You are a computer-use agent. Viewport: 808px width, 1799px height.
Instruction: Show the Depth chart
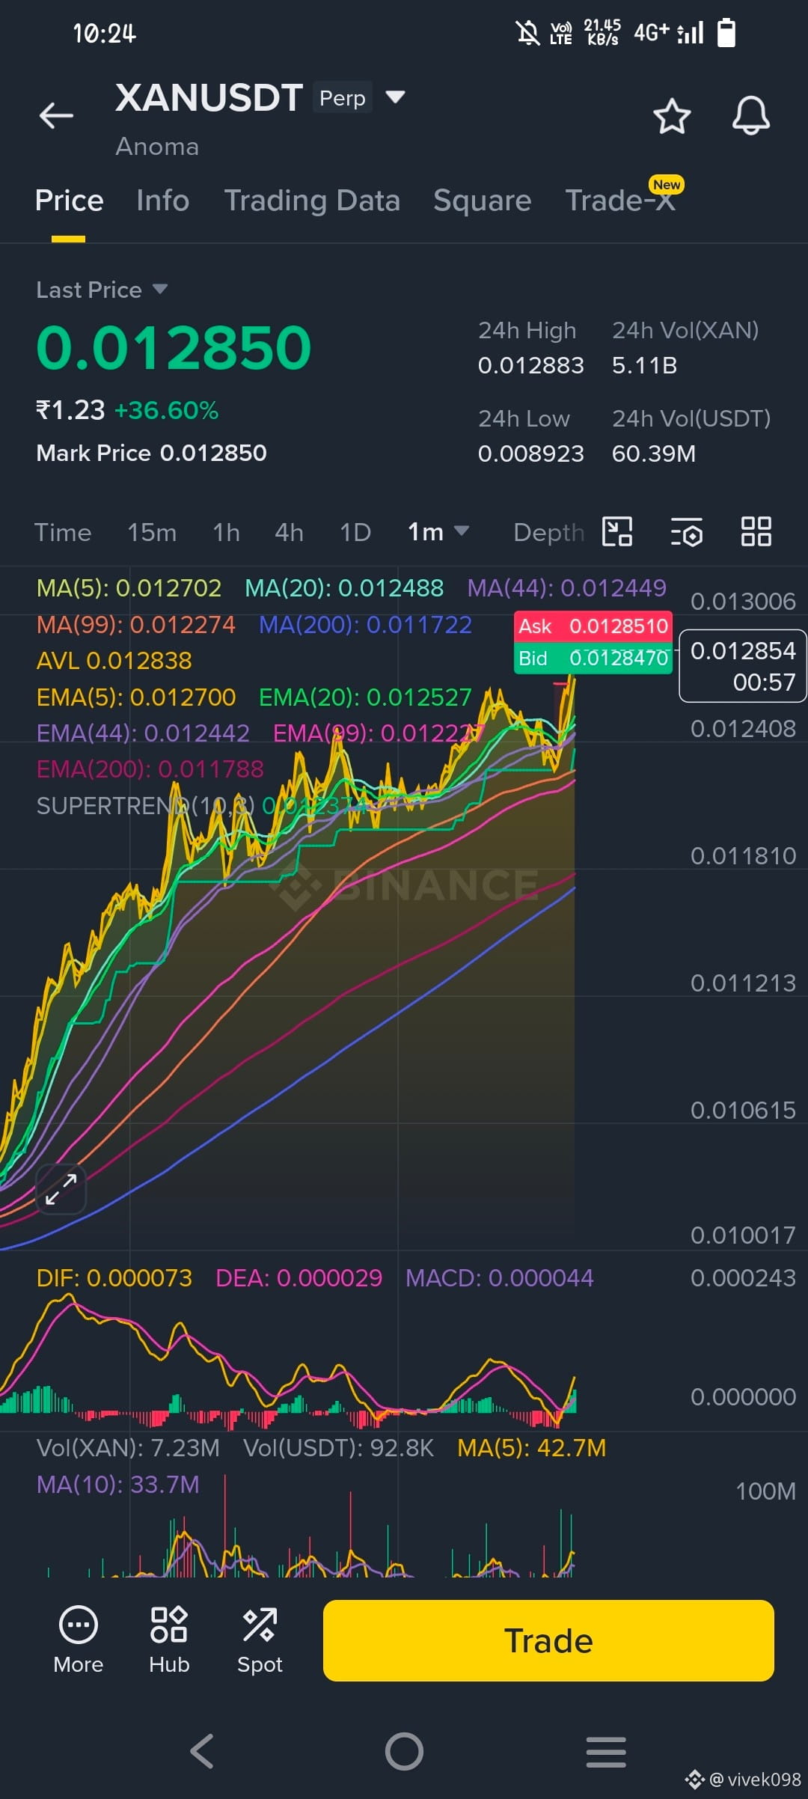(x=548, y=532)
